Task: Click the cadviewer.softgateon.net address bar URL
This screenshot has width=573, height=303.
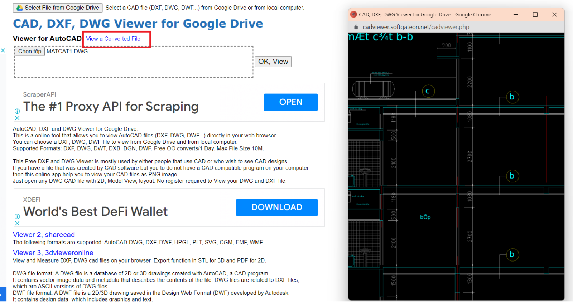Action: point(416,27)
